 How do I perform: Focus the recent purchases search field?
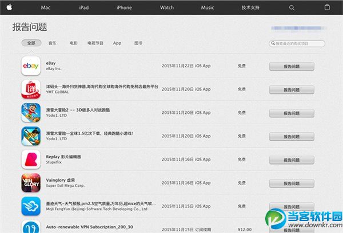pyautogui.click(x=297, y=43)
